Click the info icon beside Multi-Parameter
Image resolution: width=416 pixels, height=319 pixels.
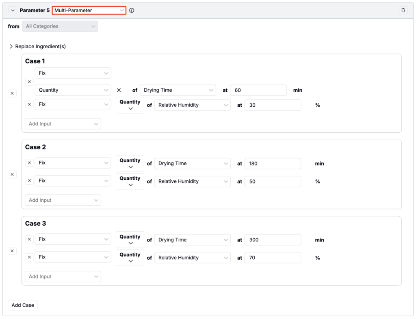pyautogui.click(x=132, y=10)
